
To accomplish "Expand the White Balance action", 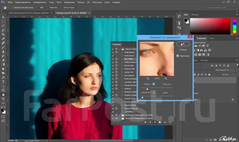I will 122,52.
